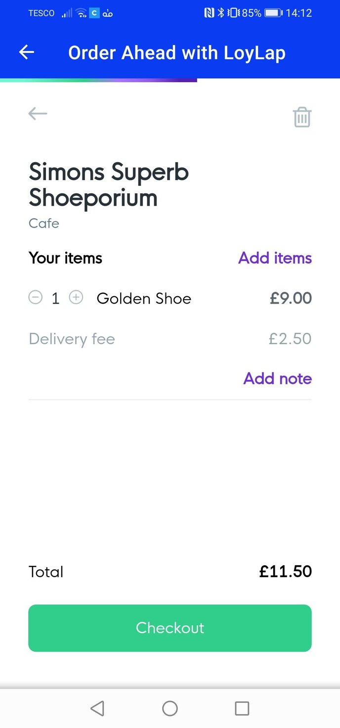Tap the Delivery fee row label
340x728 pixels.
pyautogui.click(x=72, y=339)
